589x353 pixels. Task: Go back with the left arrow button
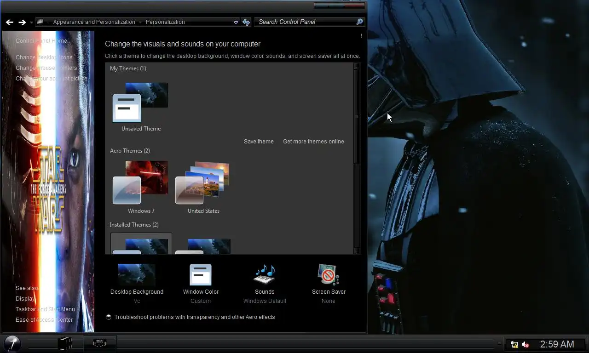pos(9,22)
